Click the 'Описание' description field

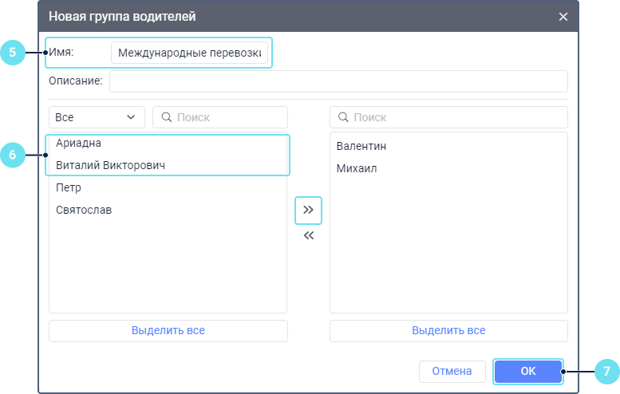click(x=338, y=81)
